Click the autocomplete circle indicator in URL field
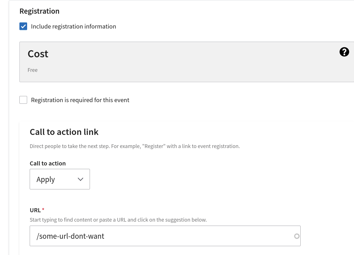354x255 pixels. tap(297, 236)
